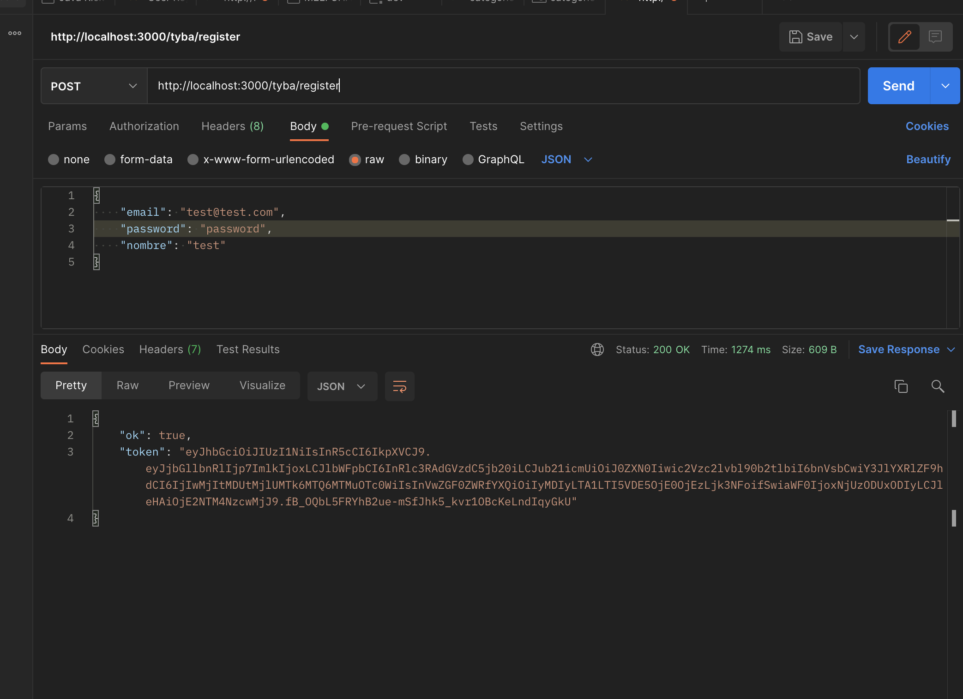Switch to the Authorization tab

[x=144, y=126]
